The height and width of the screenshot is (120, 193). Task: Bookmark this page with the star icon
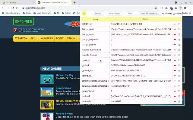(x=156, y=8)
